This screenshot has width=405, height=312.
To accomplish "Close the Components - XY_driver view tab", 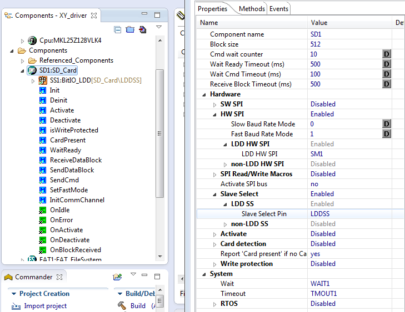I will pyautogui.click(x=94, y=16).
